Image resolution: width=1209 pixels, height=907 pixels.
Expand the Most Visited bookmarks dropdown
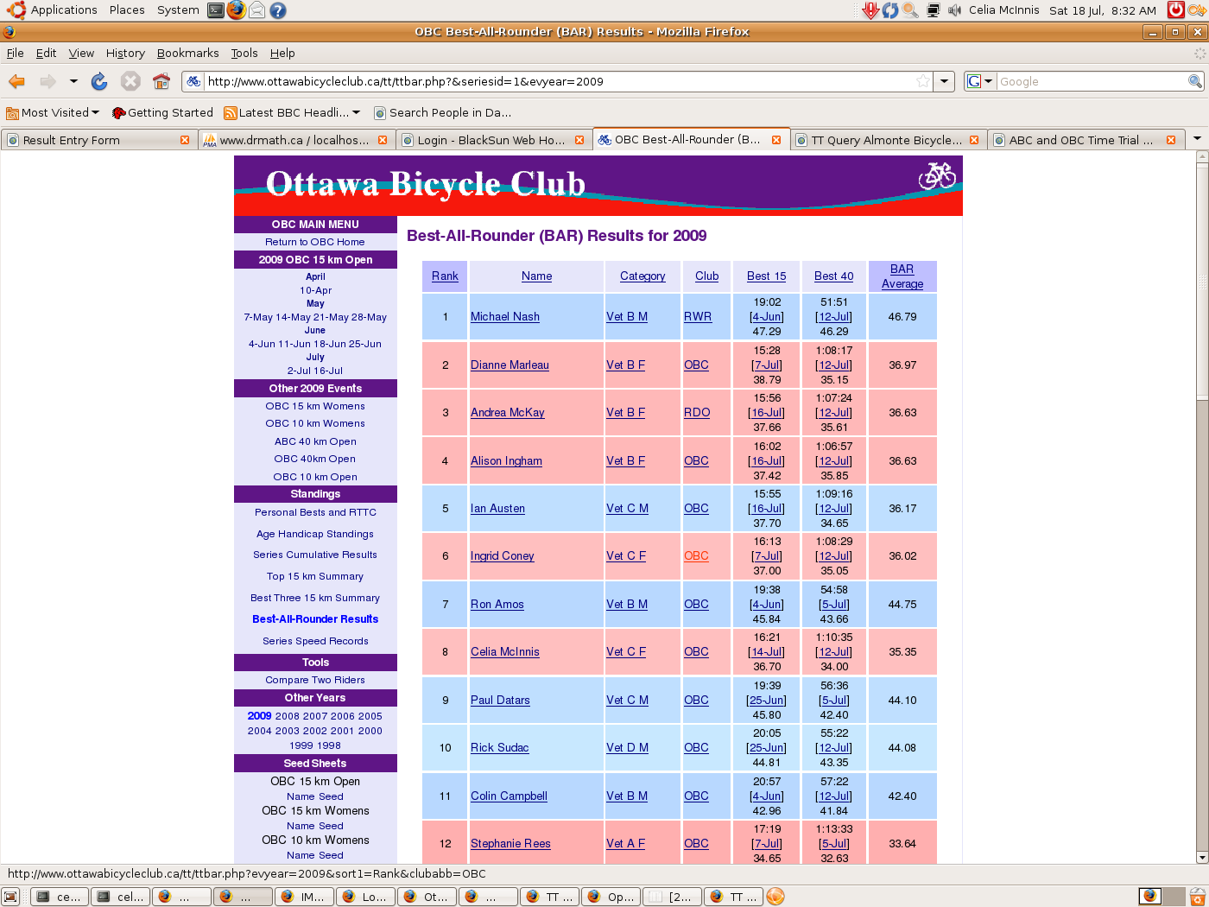(95, 112)
